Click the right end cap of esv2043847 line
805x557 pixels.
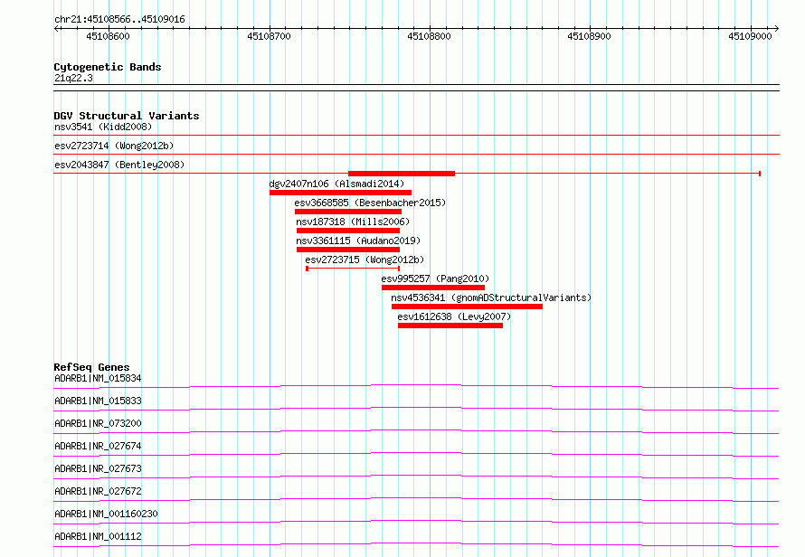click(x=760, y=174)
